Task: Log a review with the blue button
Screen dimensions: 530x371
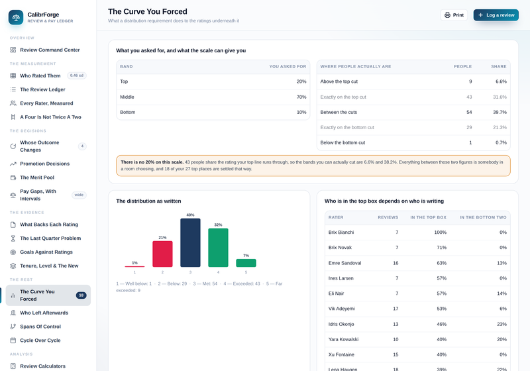Action: click(496, 15)
